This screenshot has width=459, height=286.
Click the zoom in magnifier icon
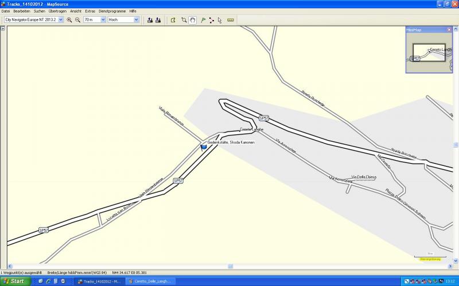pyautogui.click(x=69, y=19)
